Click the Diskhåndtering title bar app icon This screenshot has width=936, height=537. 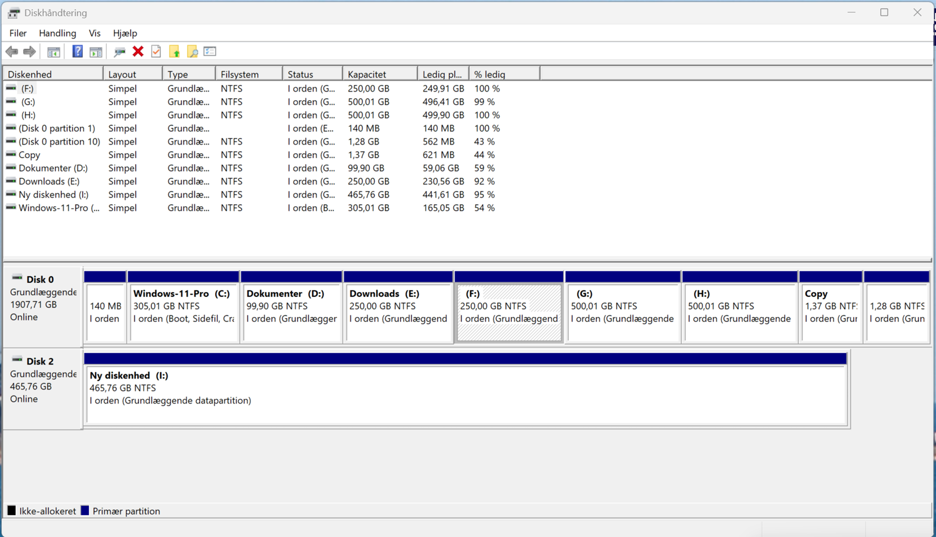[14, 13]
